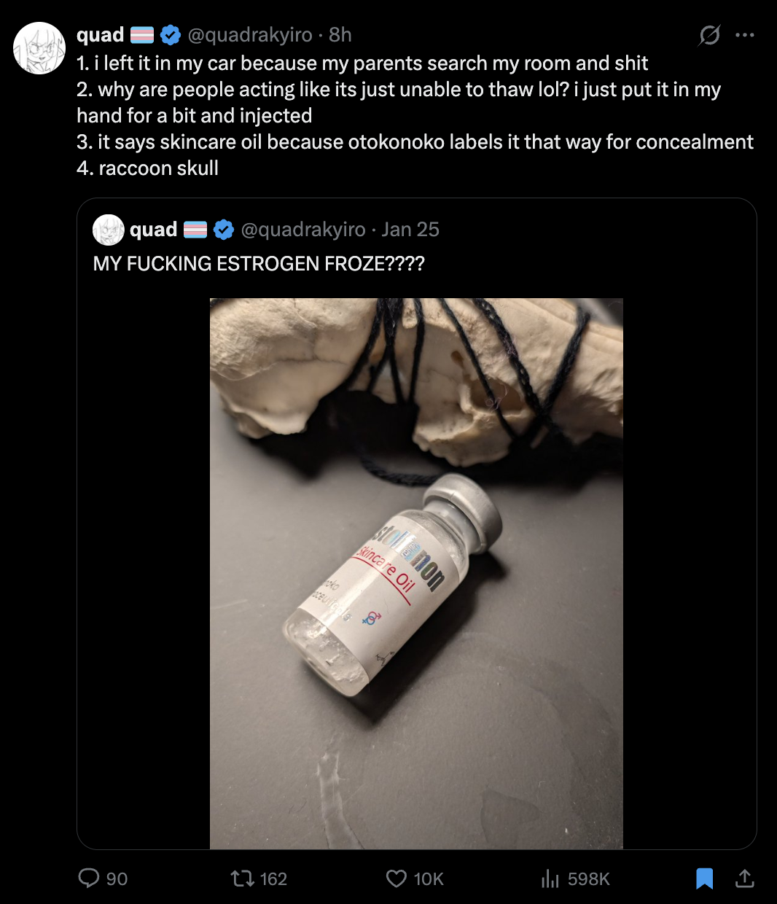Image resolution: width=777 pixels, height=904 pixels.
Task: Click the verified badge beside top username
Action: 170,34
